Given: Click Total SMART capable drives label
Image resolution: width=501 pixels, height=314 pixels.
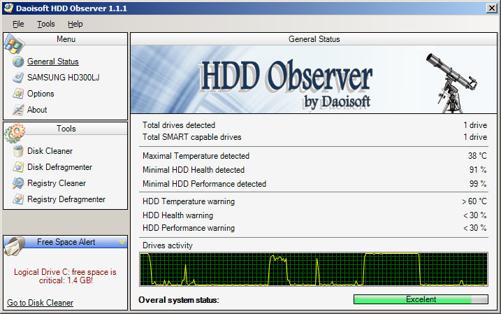Looking at the screenshot, I should click(x=191, y=137).
